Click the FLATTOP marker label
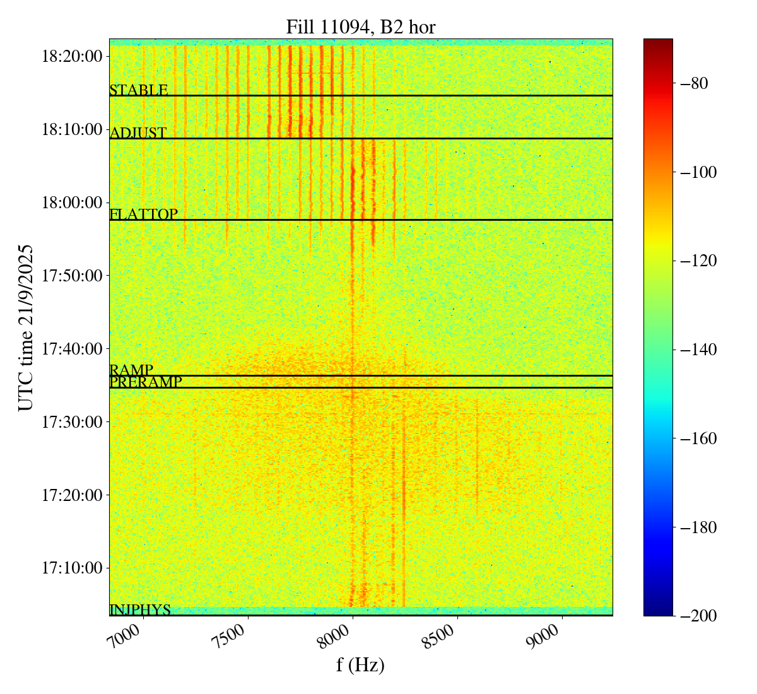Screen dimensions: 757x694 point(143,215)
